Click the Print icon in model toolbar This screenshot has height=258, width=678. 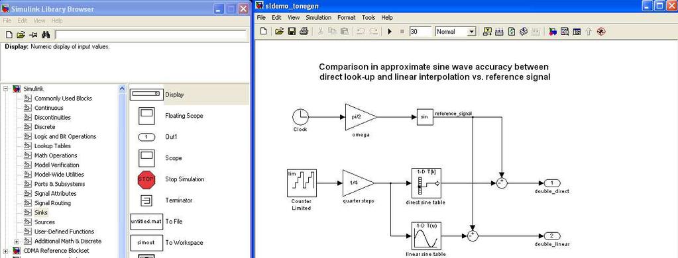point(304,32)
